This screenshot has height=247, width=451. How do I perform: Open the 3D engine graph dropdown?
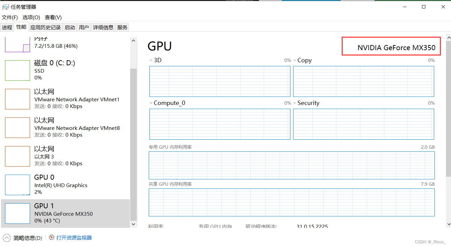(x=151, y=60)
